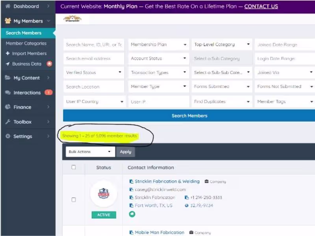The width and height of the screenshot is (315, 236).
Task: Expand the Settings sidebar menu
Action: (x=28, y=136)
